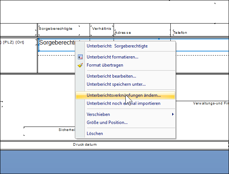Click the Unterbericht formatieren table icon
Image resolution: width=229 pixels, height=174 pixels.
tap(80, 57)
